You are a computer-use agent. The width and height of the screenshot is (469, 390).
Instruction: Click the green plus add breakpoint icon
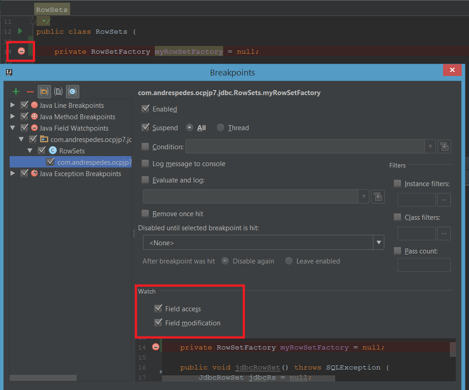coord(16,91)
